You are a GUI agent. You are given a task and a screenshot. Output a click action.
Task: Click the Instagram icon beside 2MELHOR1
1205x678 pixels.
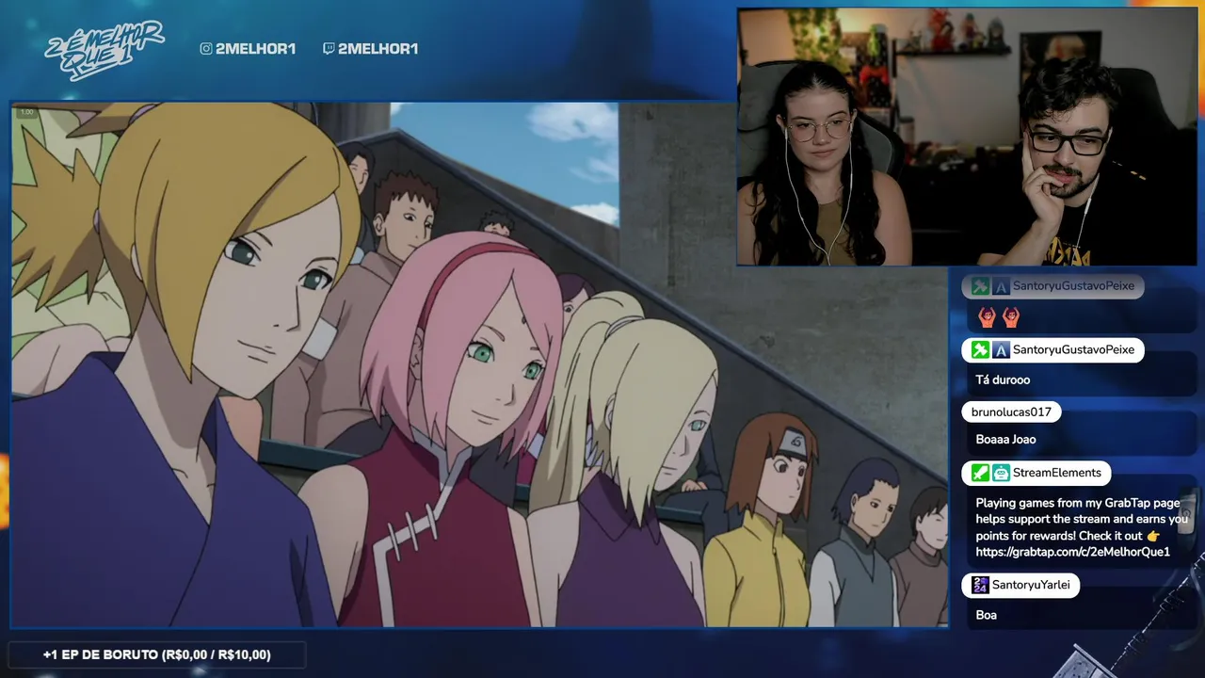pyautogui.click(x=206, y=48)
